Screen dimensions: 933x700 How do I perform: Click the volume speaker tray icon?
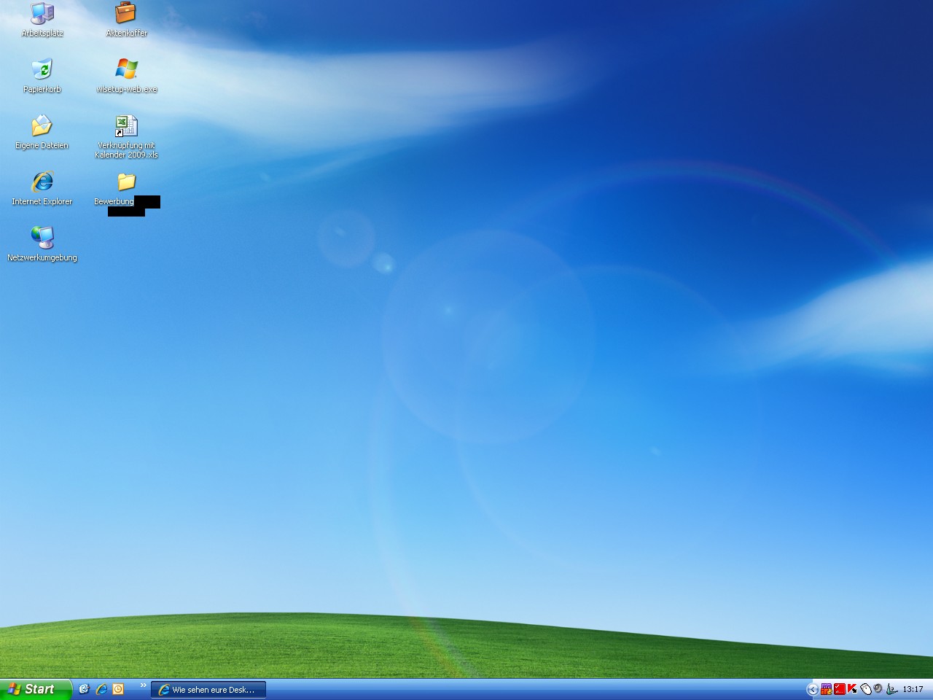click(878, 689)
